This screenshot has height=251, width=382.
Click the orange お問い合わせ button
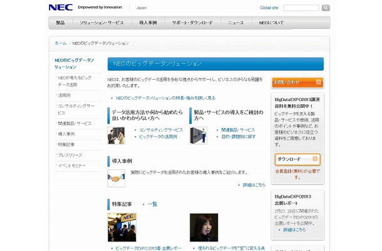coord(297,82)
